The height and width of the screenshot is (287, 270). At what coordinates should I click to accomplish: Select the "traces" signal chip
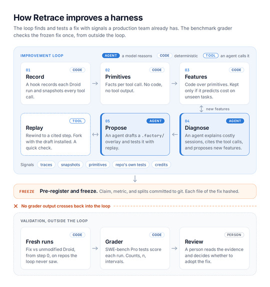click(46, 165)
